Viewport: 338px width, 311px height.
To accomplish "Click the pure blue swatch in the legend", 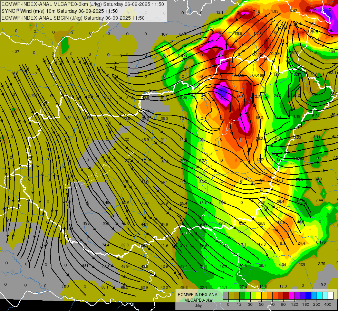I will tap(309, 295).
